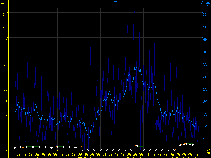This screenshot has width=211, height=158.
Task: Click the hollow zero marker at 21.8.2019
Action: pyautogui.click(x=82, y=150)
